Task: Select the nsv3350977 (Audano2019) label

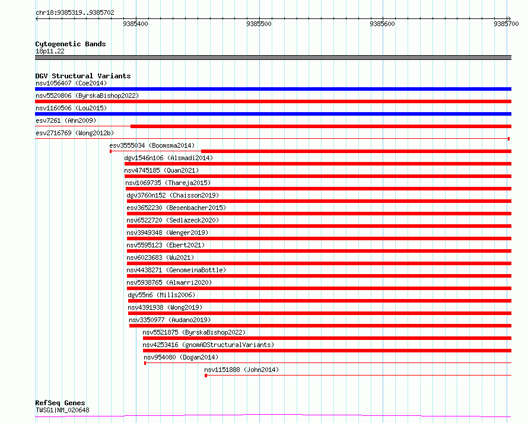Action: click(x=170, y=320)
